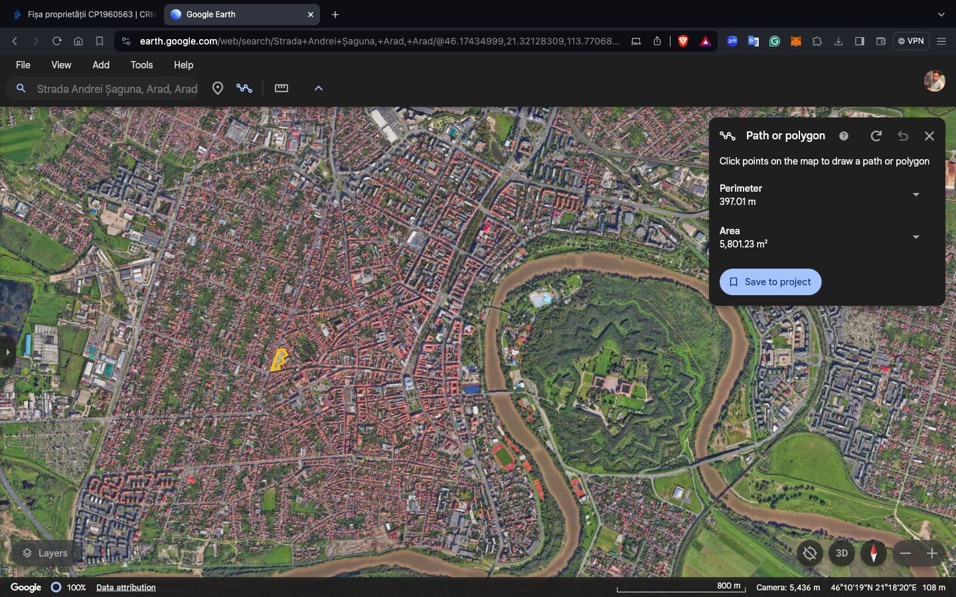Click the add placemark pin icon
The height and width of the screenshot is (597, 956).
point(217,88)
